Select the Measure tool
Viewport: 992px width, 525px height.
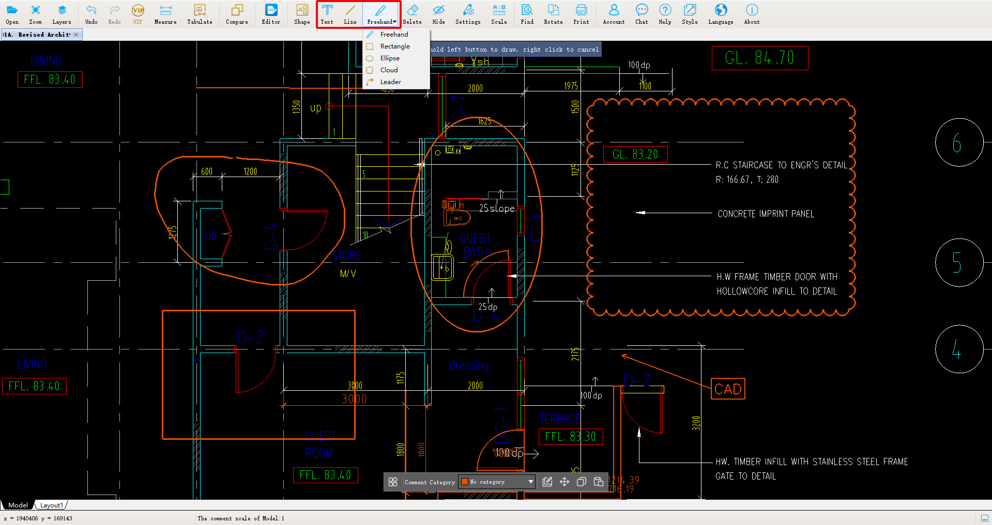[165, 14]
